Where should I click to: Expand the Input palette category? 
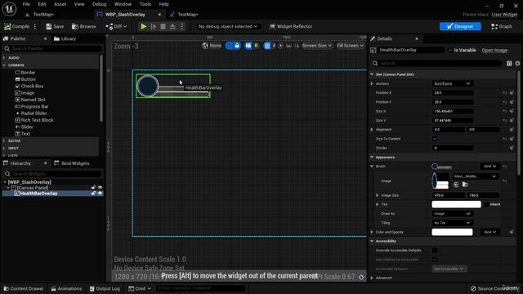coord(4,149)
